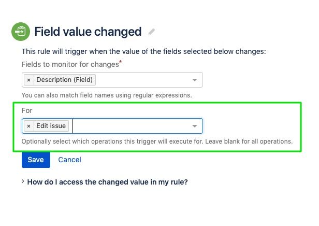Viewport: 319px width, 226px height.
Task: Select the Edit issue tag label
Action: coord(51,126)
